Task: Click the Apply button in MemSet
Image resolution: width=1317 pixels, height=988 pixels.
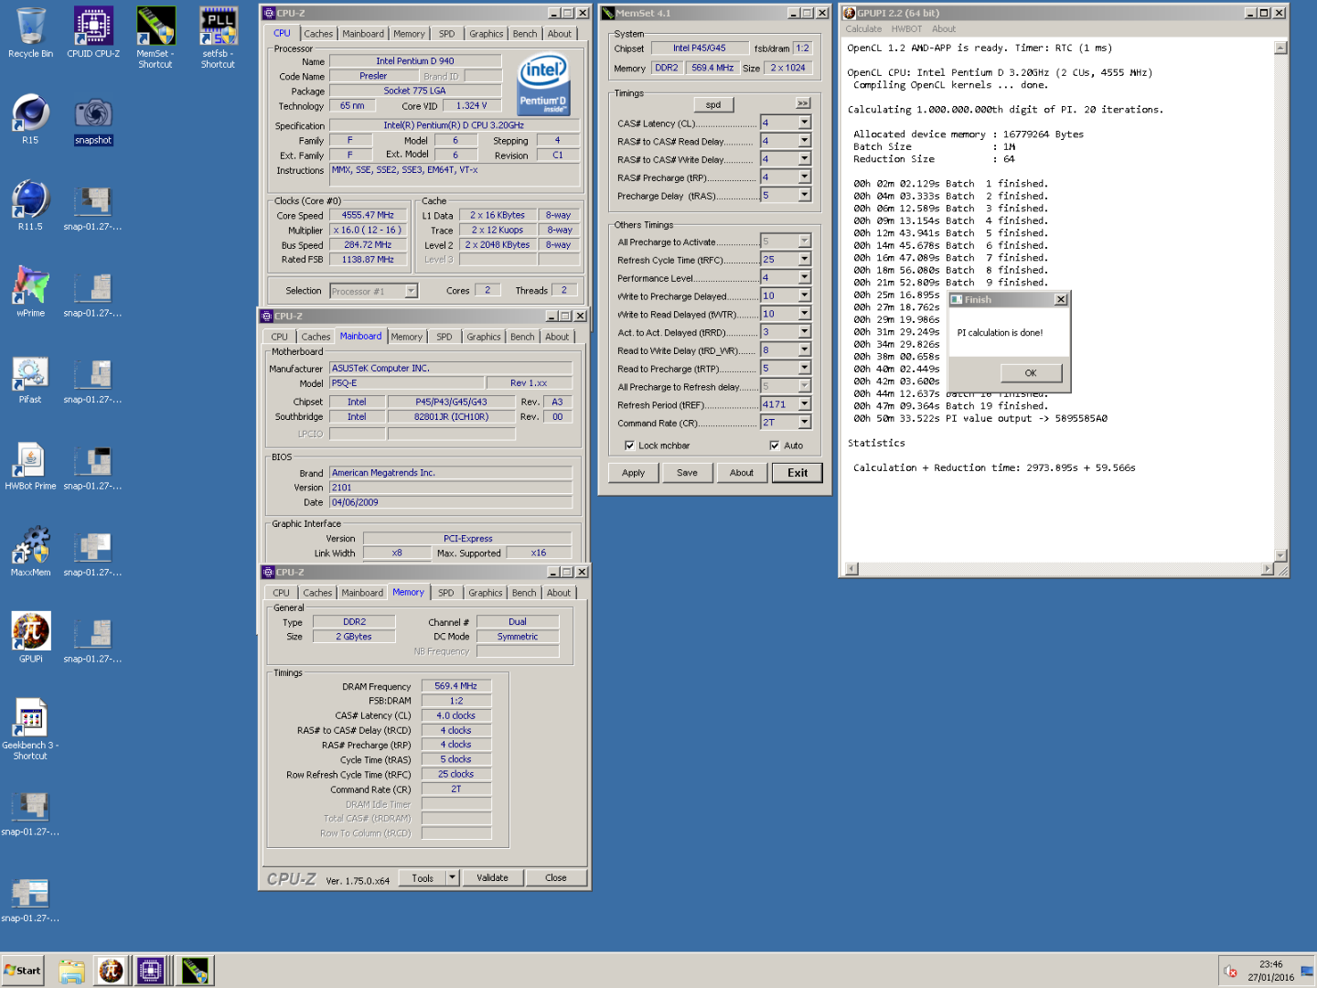Action: click(633, 473)
